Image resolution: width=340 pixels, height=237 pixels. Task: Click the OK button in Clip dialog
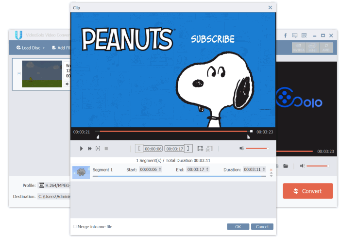point(238,227)
